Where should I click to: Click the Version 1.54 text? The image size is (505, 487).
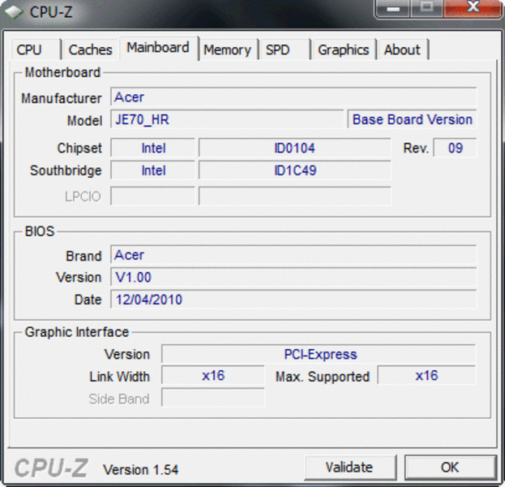pos(140,470)
